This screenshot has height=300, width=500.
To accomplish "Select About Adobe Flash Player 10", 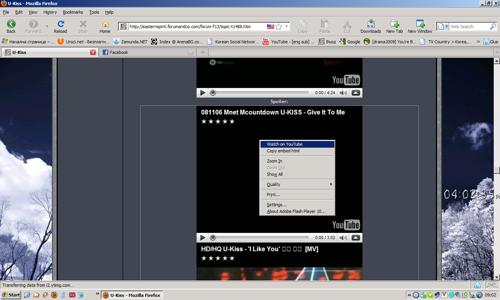I will tap(297, 212).
